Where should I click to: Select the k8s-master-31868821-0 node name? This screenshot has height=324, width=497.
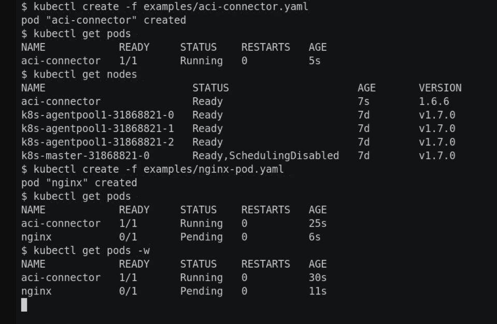86,155
